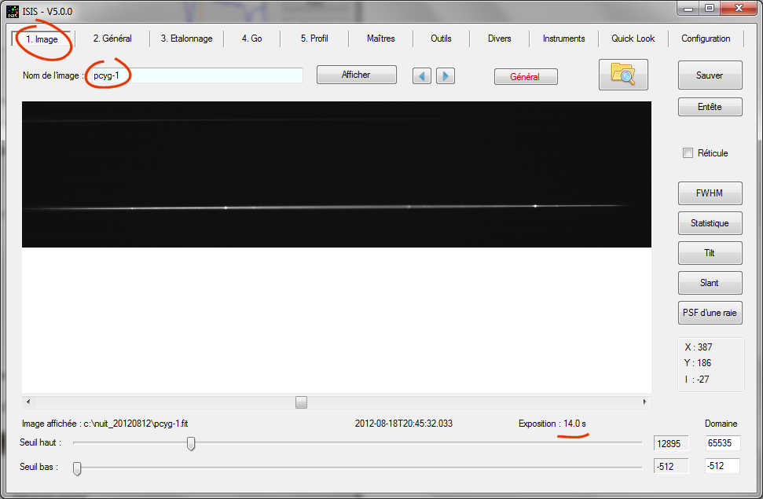Click the Afficher button
This screenshot has height=499, width=763.
coord(356,75)
